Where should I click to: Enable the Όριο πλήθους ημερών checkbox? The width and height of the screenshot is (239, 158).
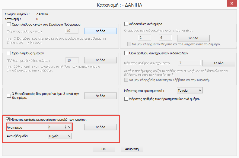click(9, 53)
